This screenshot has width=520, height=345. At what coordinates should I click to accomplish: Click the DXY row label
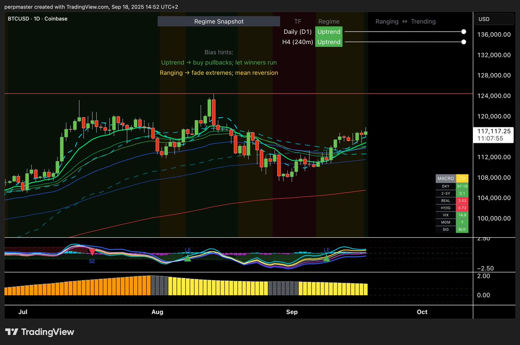coord(445,186)
